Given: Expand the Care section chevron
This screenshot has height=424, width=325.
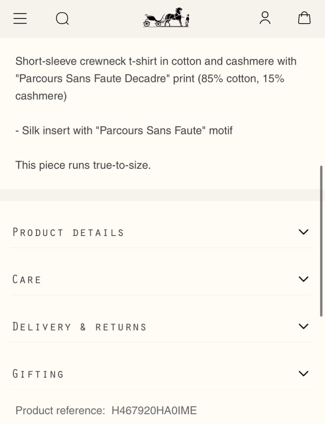Looking at the screenshot, I should [x=303, y=279].
